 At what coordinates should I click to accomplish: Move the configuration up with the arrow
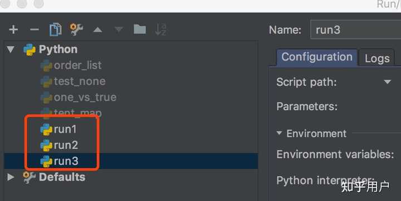point(97,30)
